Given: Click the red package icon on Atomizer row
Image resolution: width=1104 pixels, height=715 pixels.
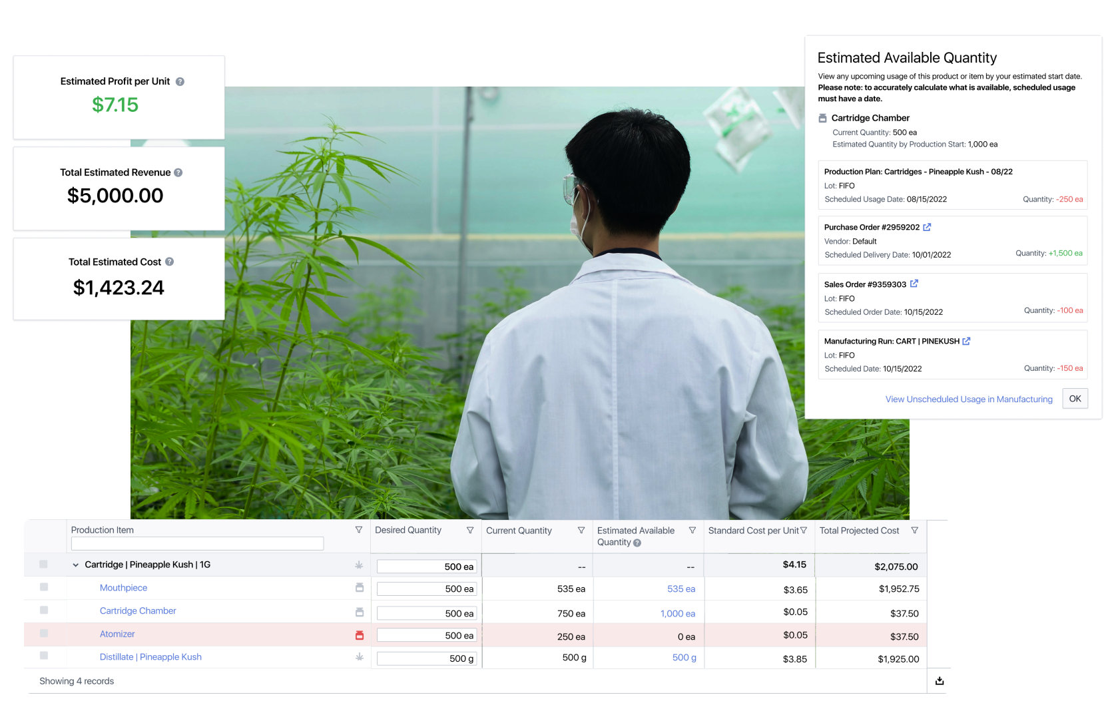Looking at the screenshot, I should pos(360,635).
